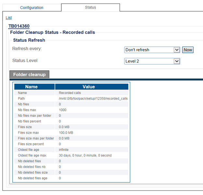Click the "Files size percent" label
Screen dimensions: 203x195
click(x=31, y=144)
